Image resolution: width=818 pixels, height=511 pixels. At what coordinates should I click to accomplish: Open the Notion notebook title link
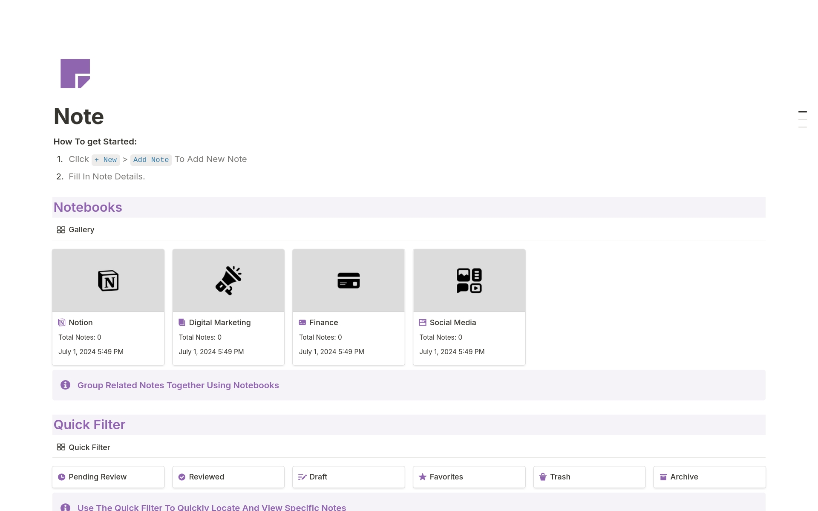click(x=81, y=323)
